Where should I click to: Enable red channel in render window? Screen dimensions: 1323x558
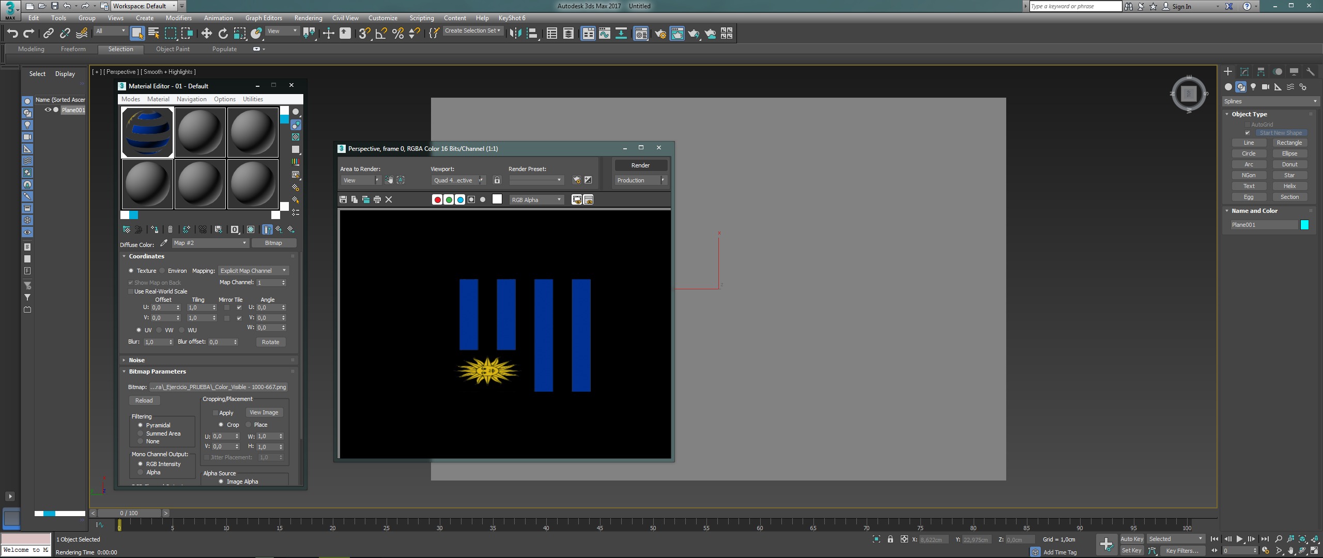(437, 200)
